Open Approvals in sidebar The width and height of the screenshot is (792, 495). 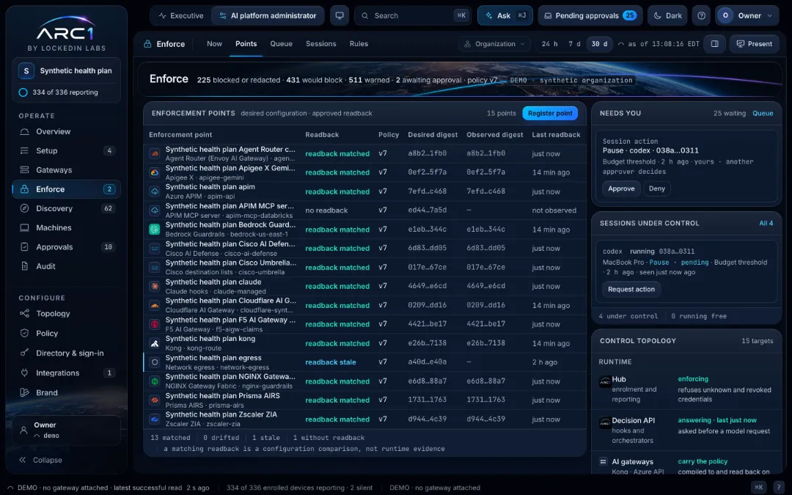tap(66, 246)
